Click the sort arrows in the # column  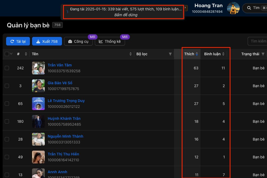click(x=26, y=54)
